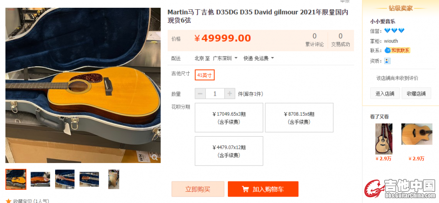Click the blue diamond reputation icons
The width and height of the screenshot is (439, 203).
390,31
